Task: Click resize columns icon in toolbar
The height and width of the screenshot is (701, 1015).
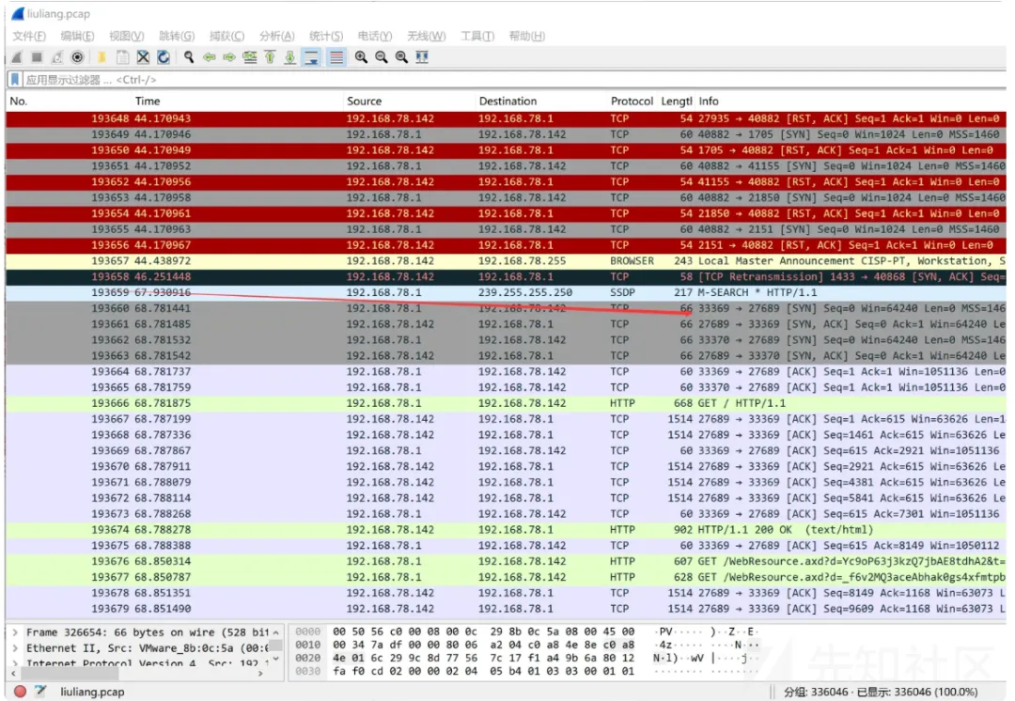Action: (x=422, y=57)
